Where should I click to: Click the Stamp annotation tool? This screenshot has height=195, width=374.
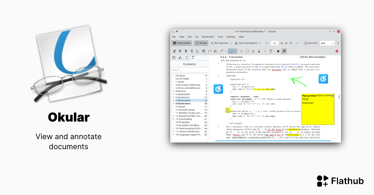tap(231, 51)
